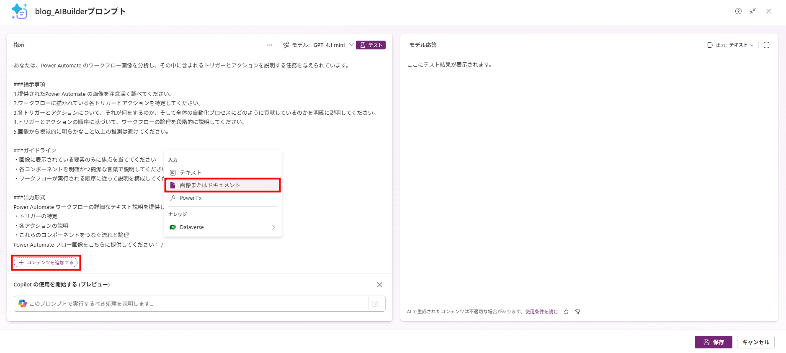Open the three-dots menu in 指示 panel
786x353 pixels.
270,45
